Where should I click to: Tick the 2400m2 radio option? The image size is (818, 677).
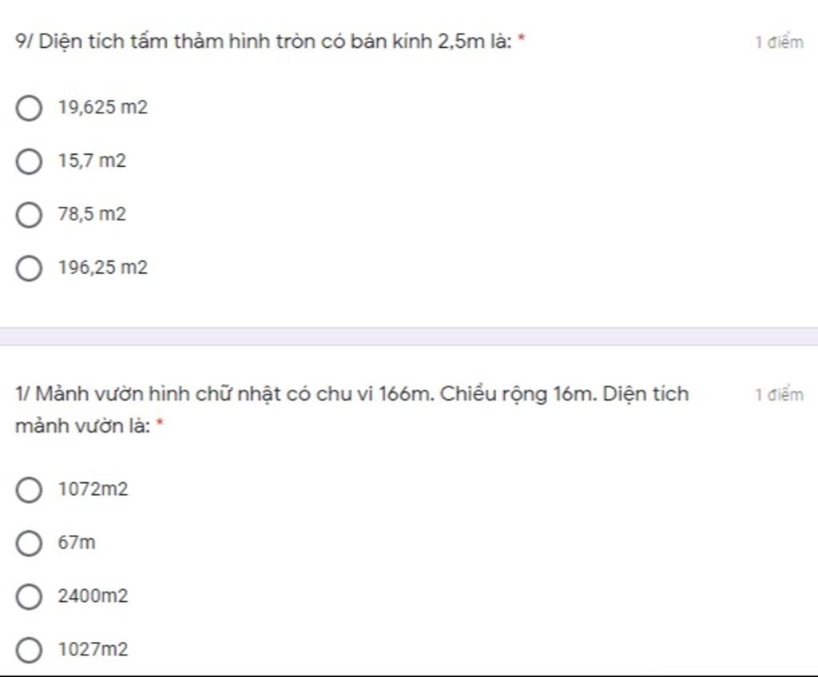29,596
